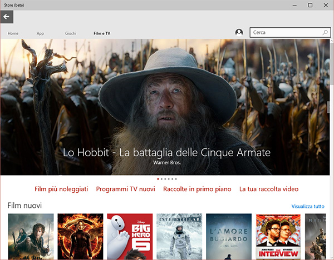Open the Hobbit movie poster thumbnail
The height and width of the screenshot is (260, 334).
click(31, 237)
